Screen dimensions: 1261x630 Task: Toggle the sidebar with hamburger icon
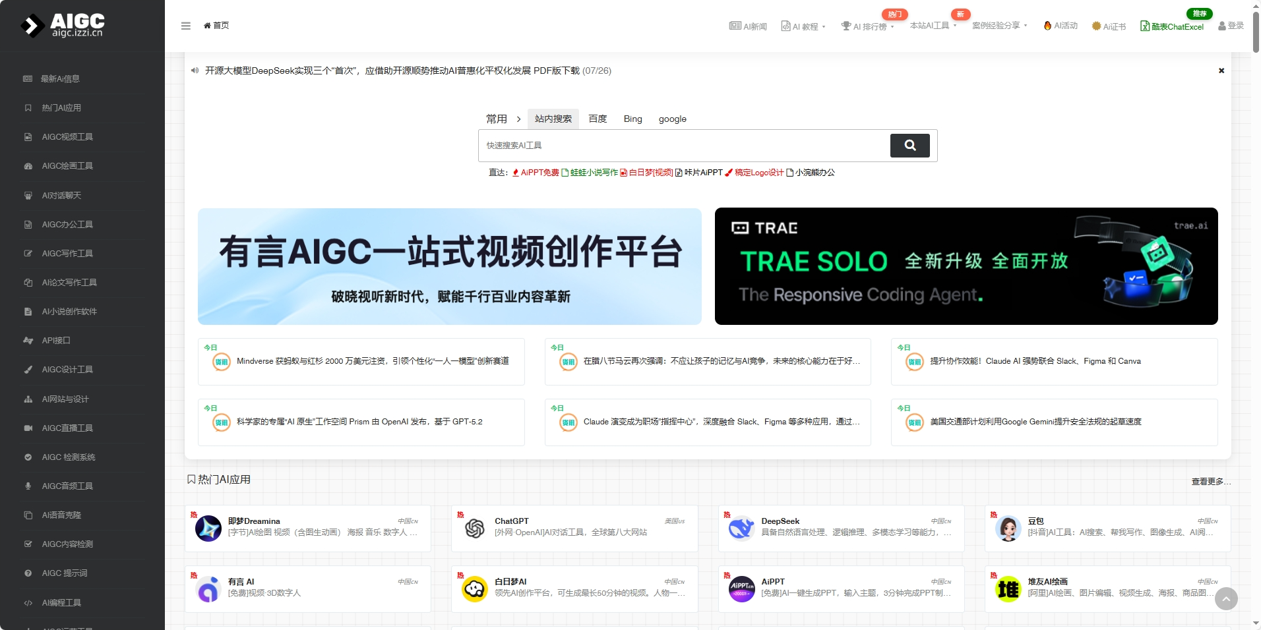point(185,26)
